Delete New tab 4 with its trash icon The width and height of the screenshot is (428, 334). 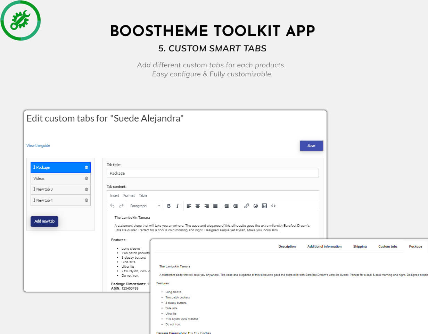pos(87,200)
